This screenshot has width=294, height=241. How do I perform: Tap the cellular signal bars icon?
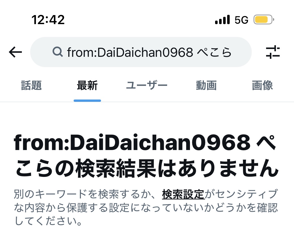coord(222,20)
